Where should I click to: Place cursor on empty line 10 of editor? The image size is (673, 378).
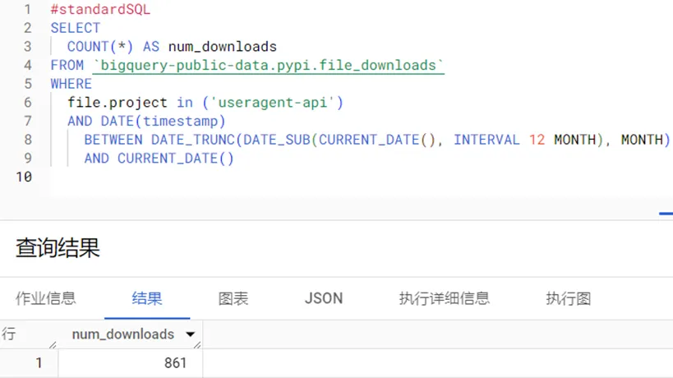(247, 177)
